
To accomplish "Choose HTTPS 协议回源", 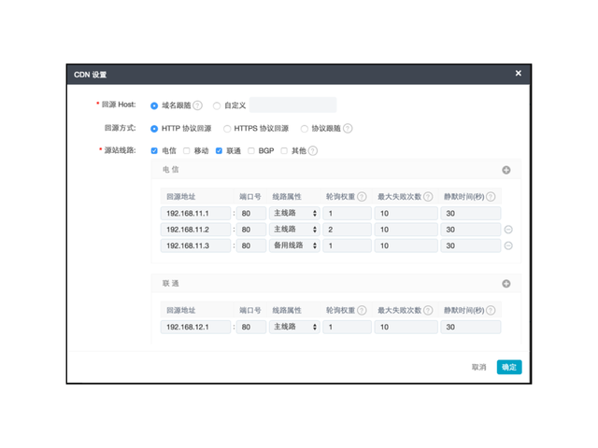I will click(227, 129).
